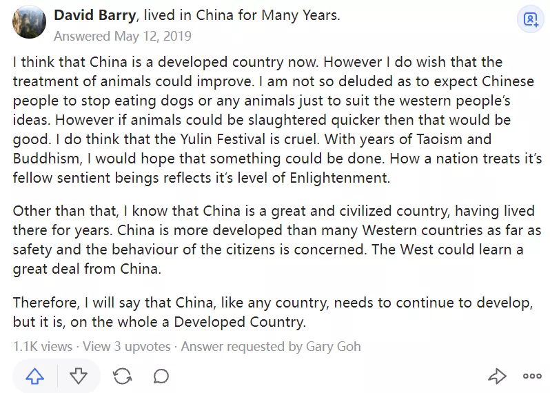Image resolution: width=550 pixels, height=393 pixels.
Task: Open the three-dot more options menu
Action: (x=532, y=376)
